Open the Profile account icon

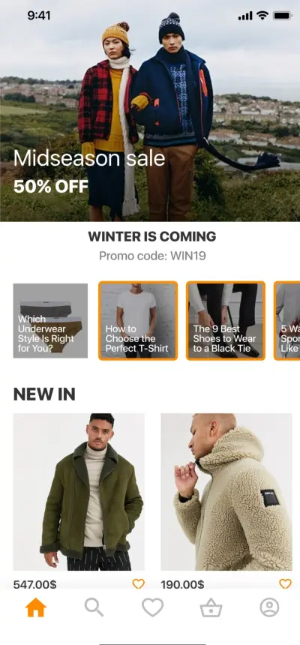[269, 607]
